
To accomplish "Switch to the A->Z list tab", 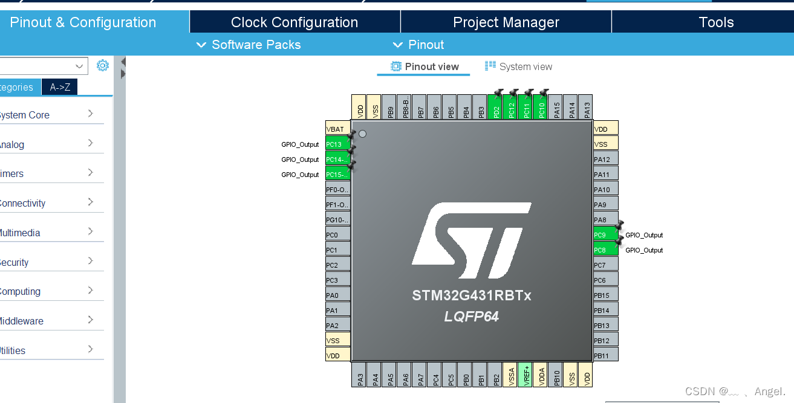I will click(x=60, y=87).
